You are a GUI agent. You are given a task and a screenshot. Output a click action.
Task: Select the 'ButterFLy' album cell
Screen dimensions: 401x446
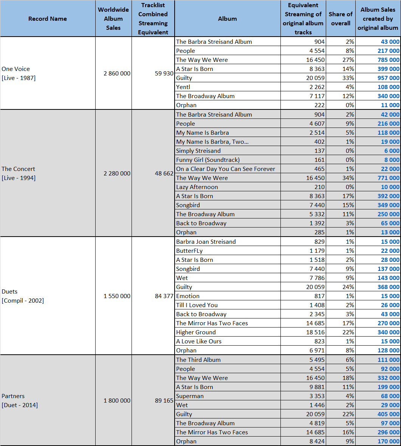point(228,251)
